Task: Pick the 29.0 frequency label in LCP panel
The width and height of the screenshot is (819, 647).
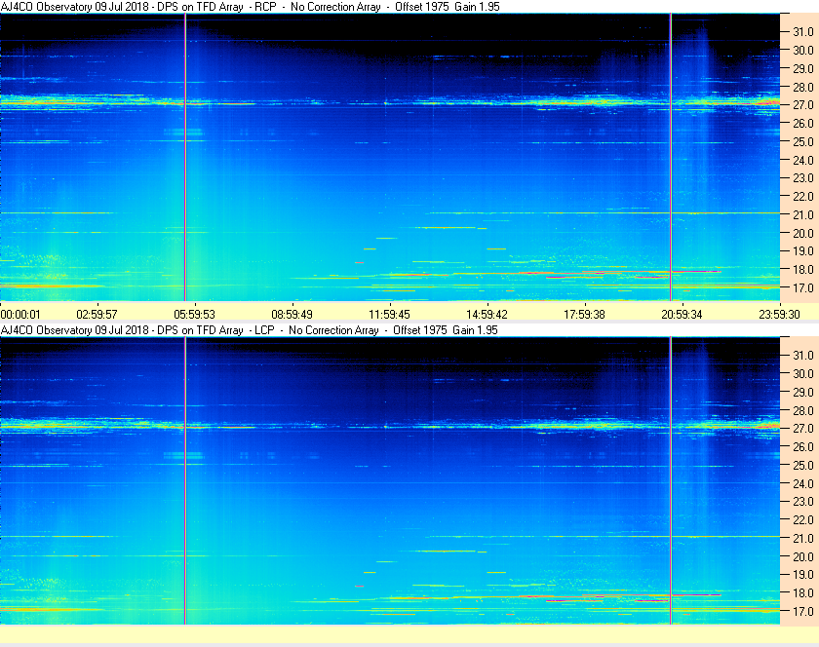Action: pyautogui.click(x=803, y=392)
